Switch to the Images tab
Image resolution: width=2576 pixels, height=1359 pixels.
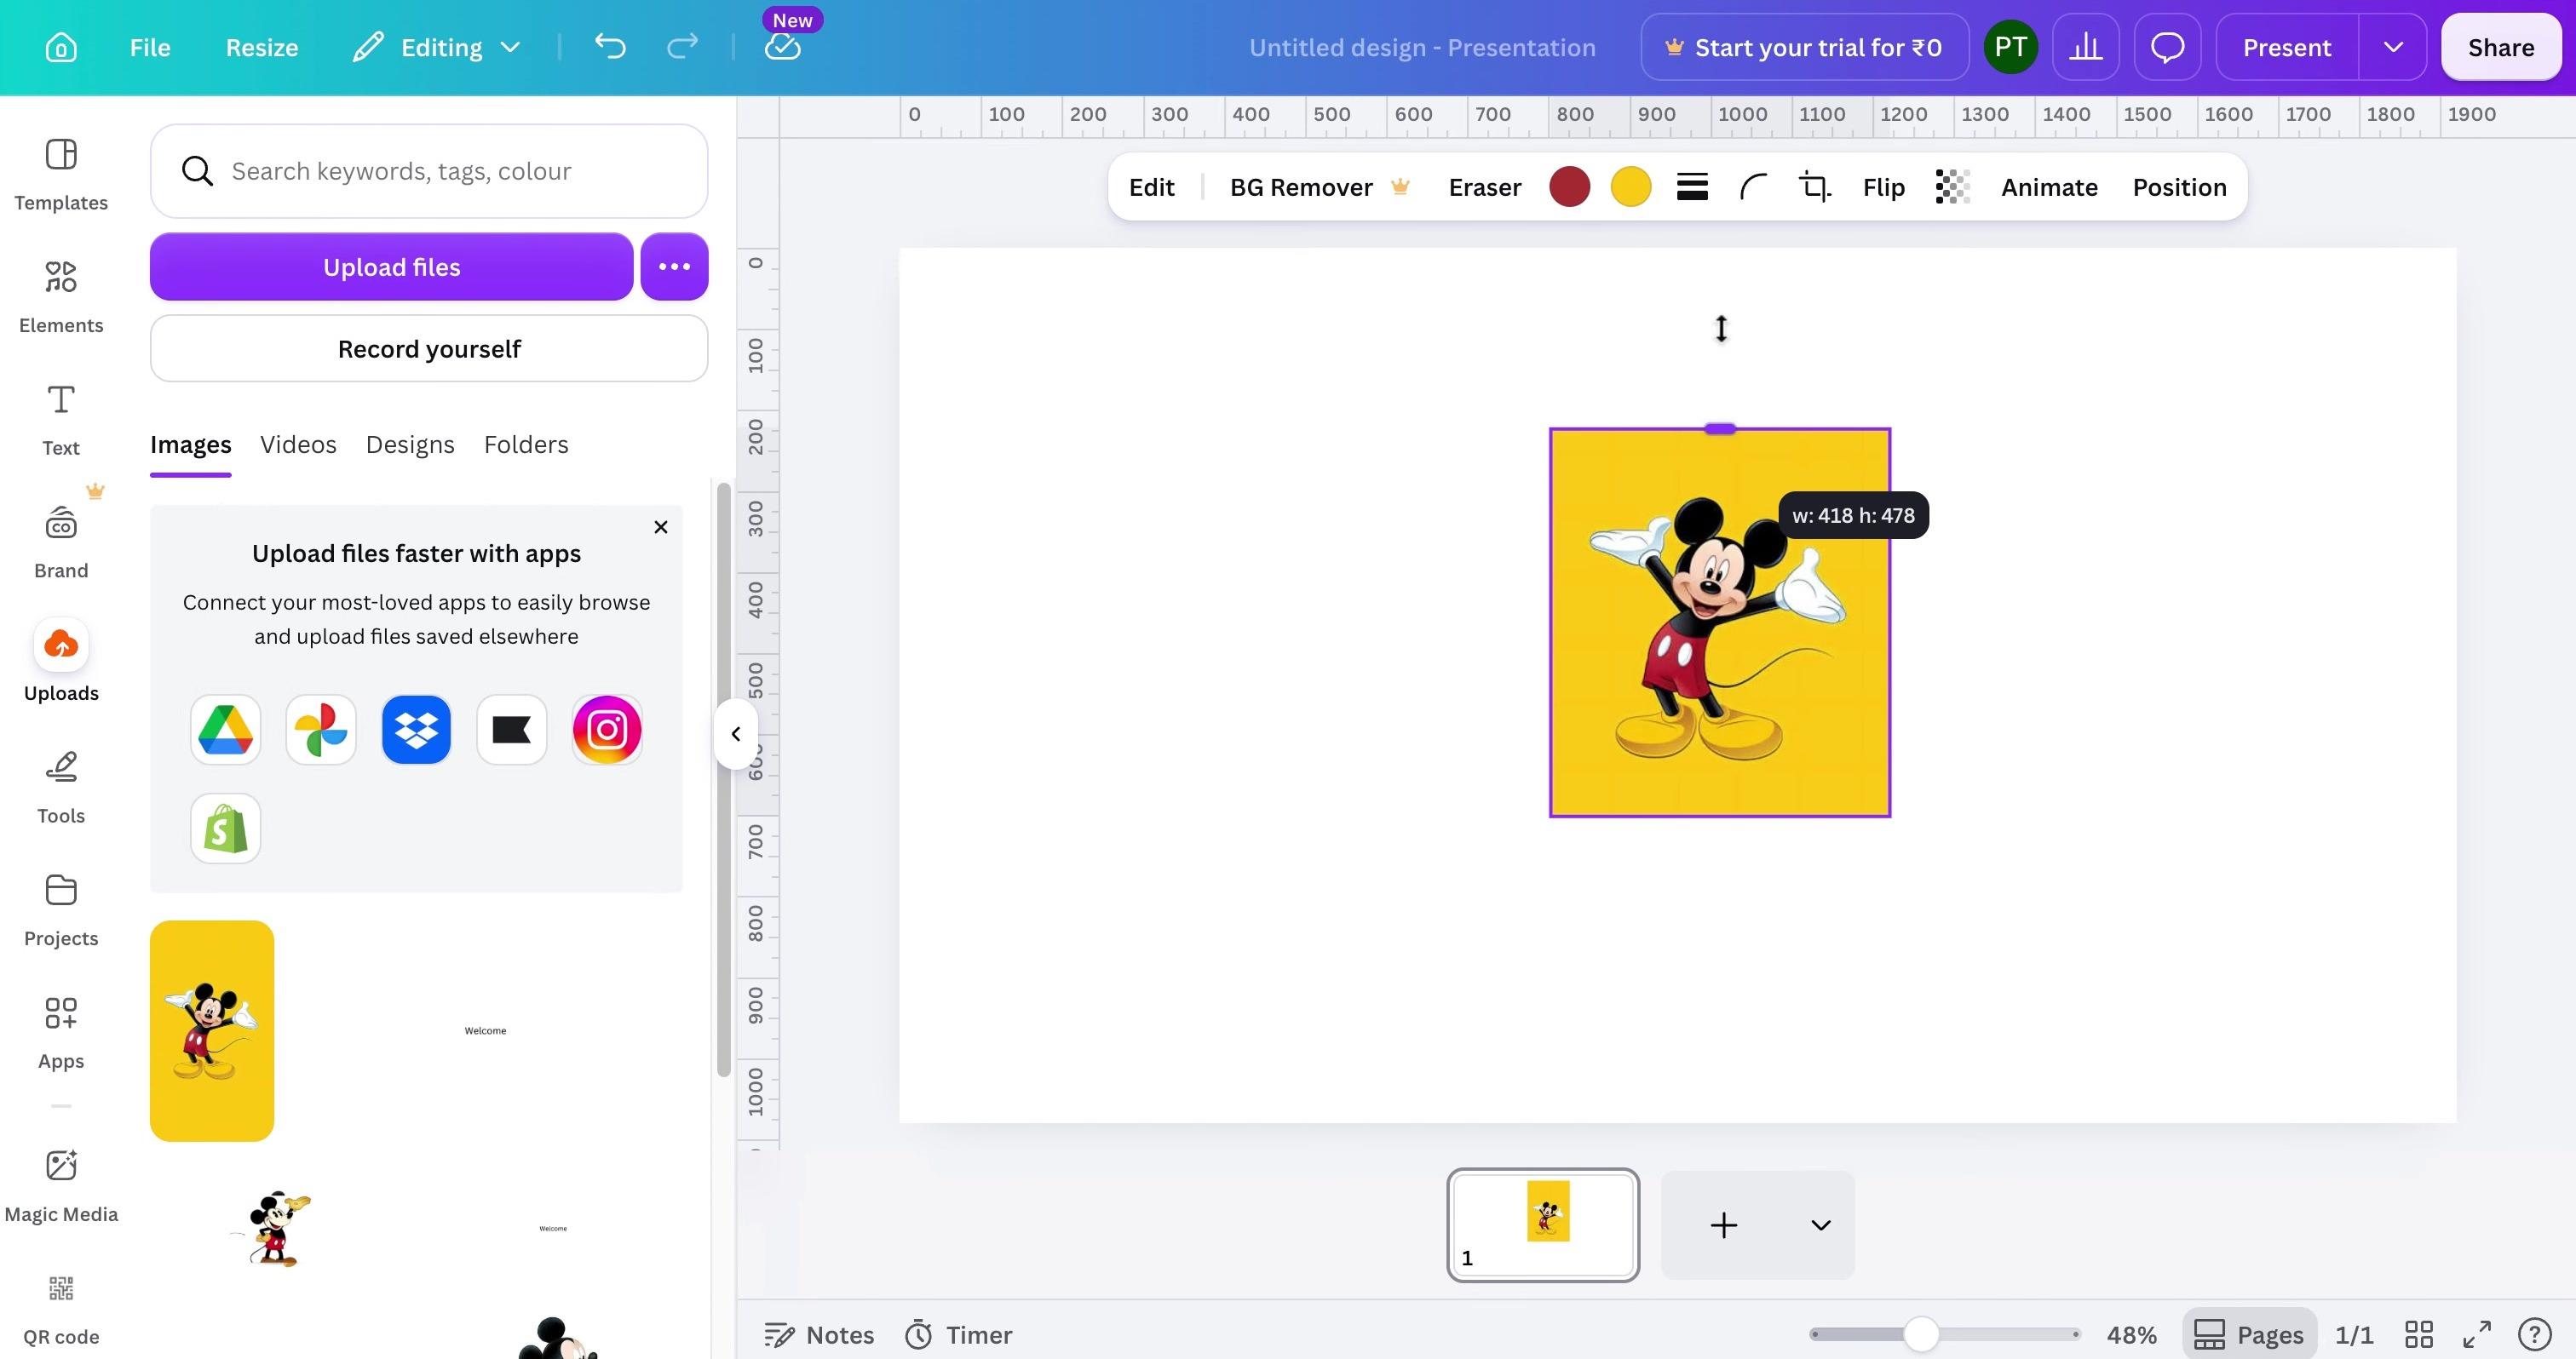[x=190, y=444]
